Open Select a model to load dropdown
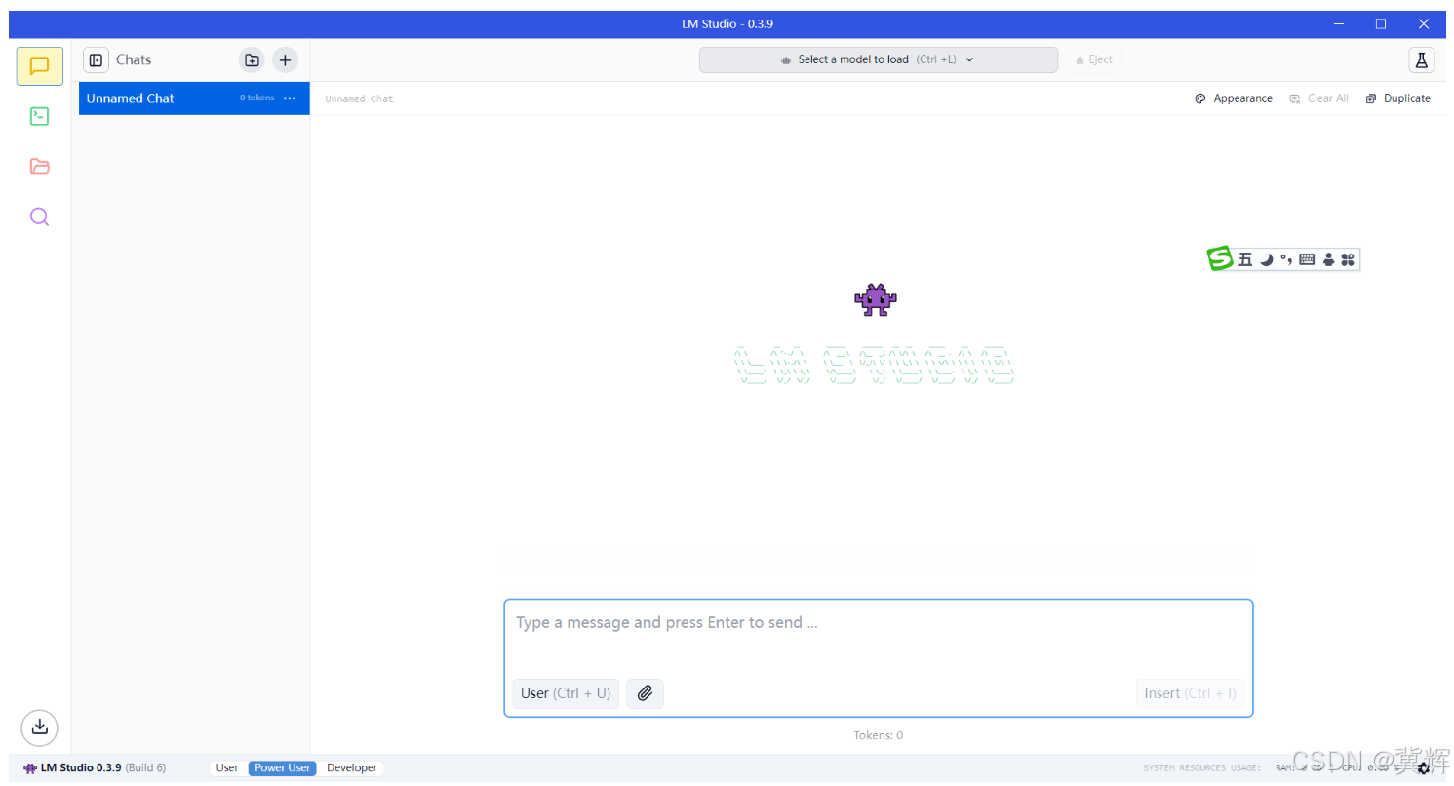This screenshot has height=786, width=1454. [879, 59]
